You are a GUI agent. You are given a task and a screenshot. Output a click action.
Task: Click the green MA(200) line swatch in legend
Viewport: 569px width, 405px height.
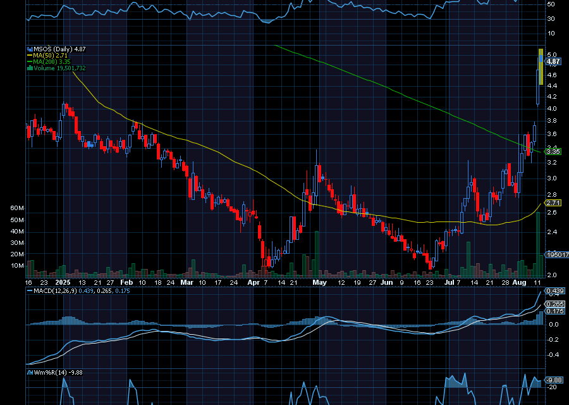[30, 62]
